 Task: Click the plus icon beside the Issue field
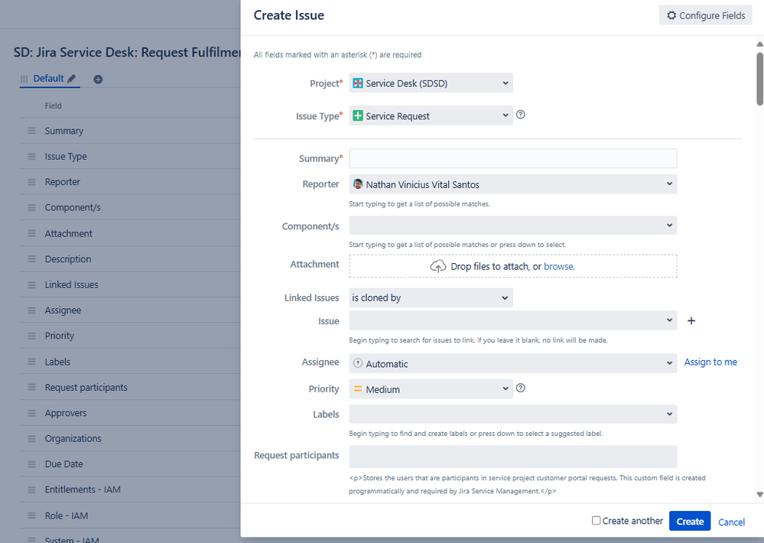pyautogui.click(x=691, y=320)
